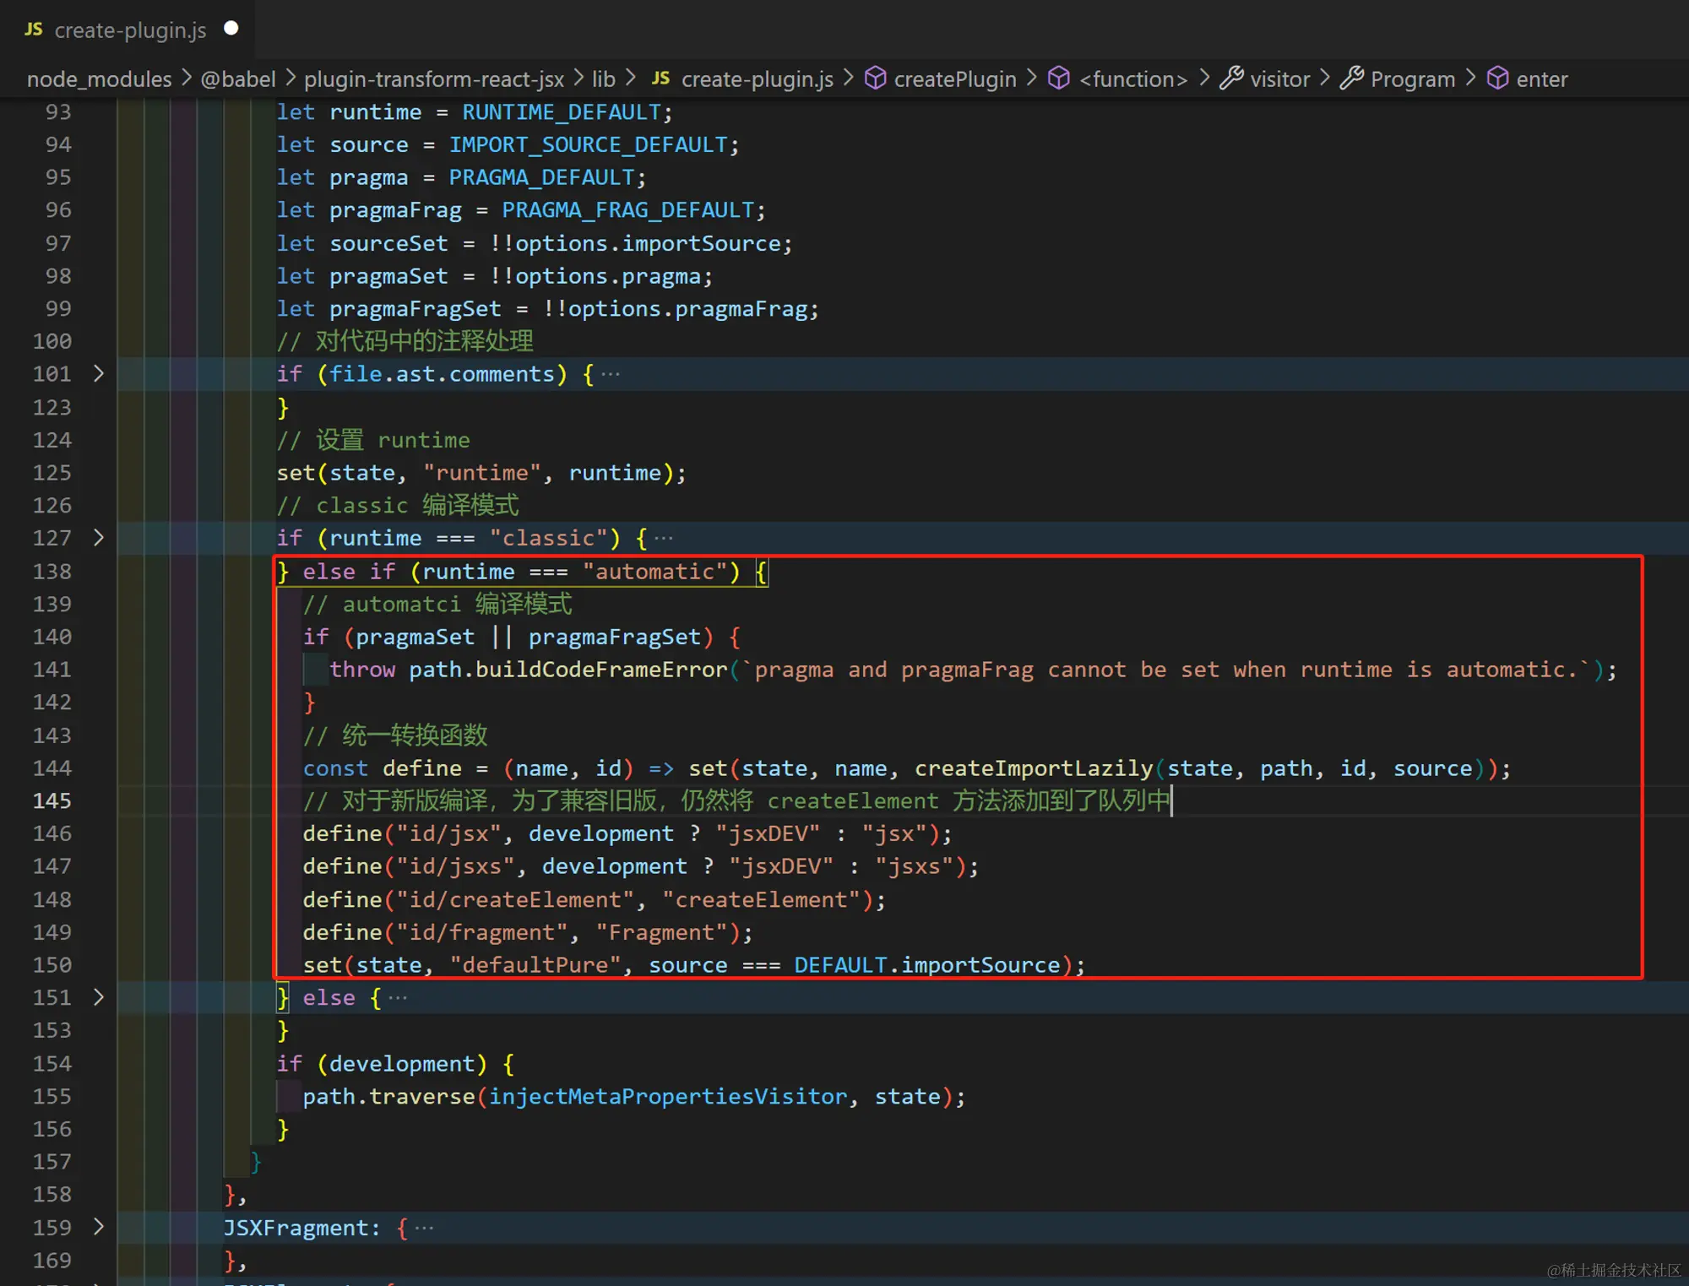This screenshot has width=1689, height=1286.
Task: Expand folded classic block at line 127
Action: coord(99,538)
